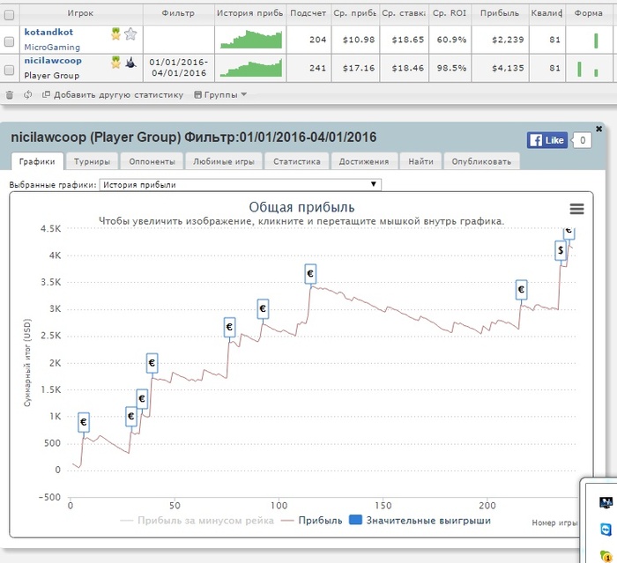
Task: Toggle the select-all checkbox in table header
Action: tap(9, 15)
